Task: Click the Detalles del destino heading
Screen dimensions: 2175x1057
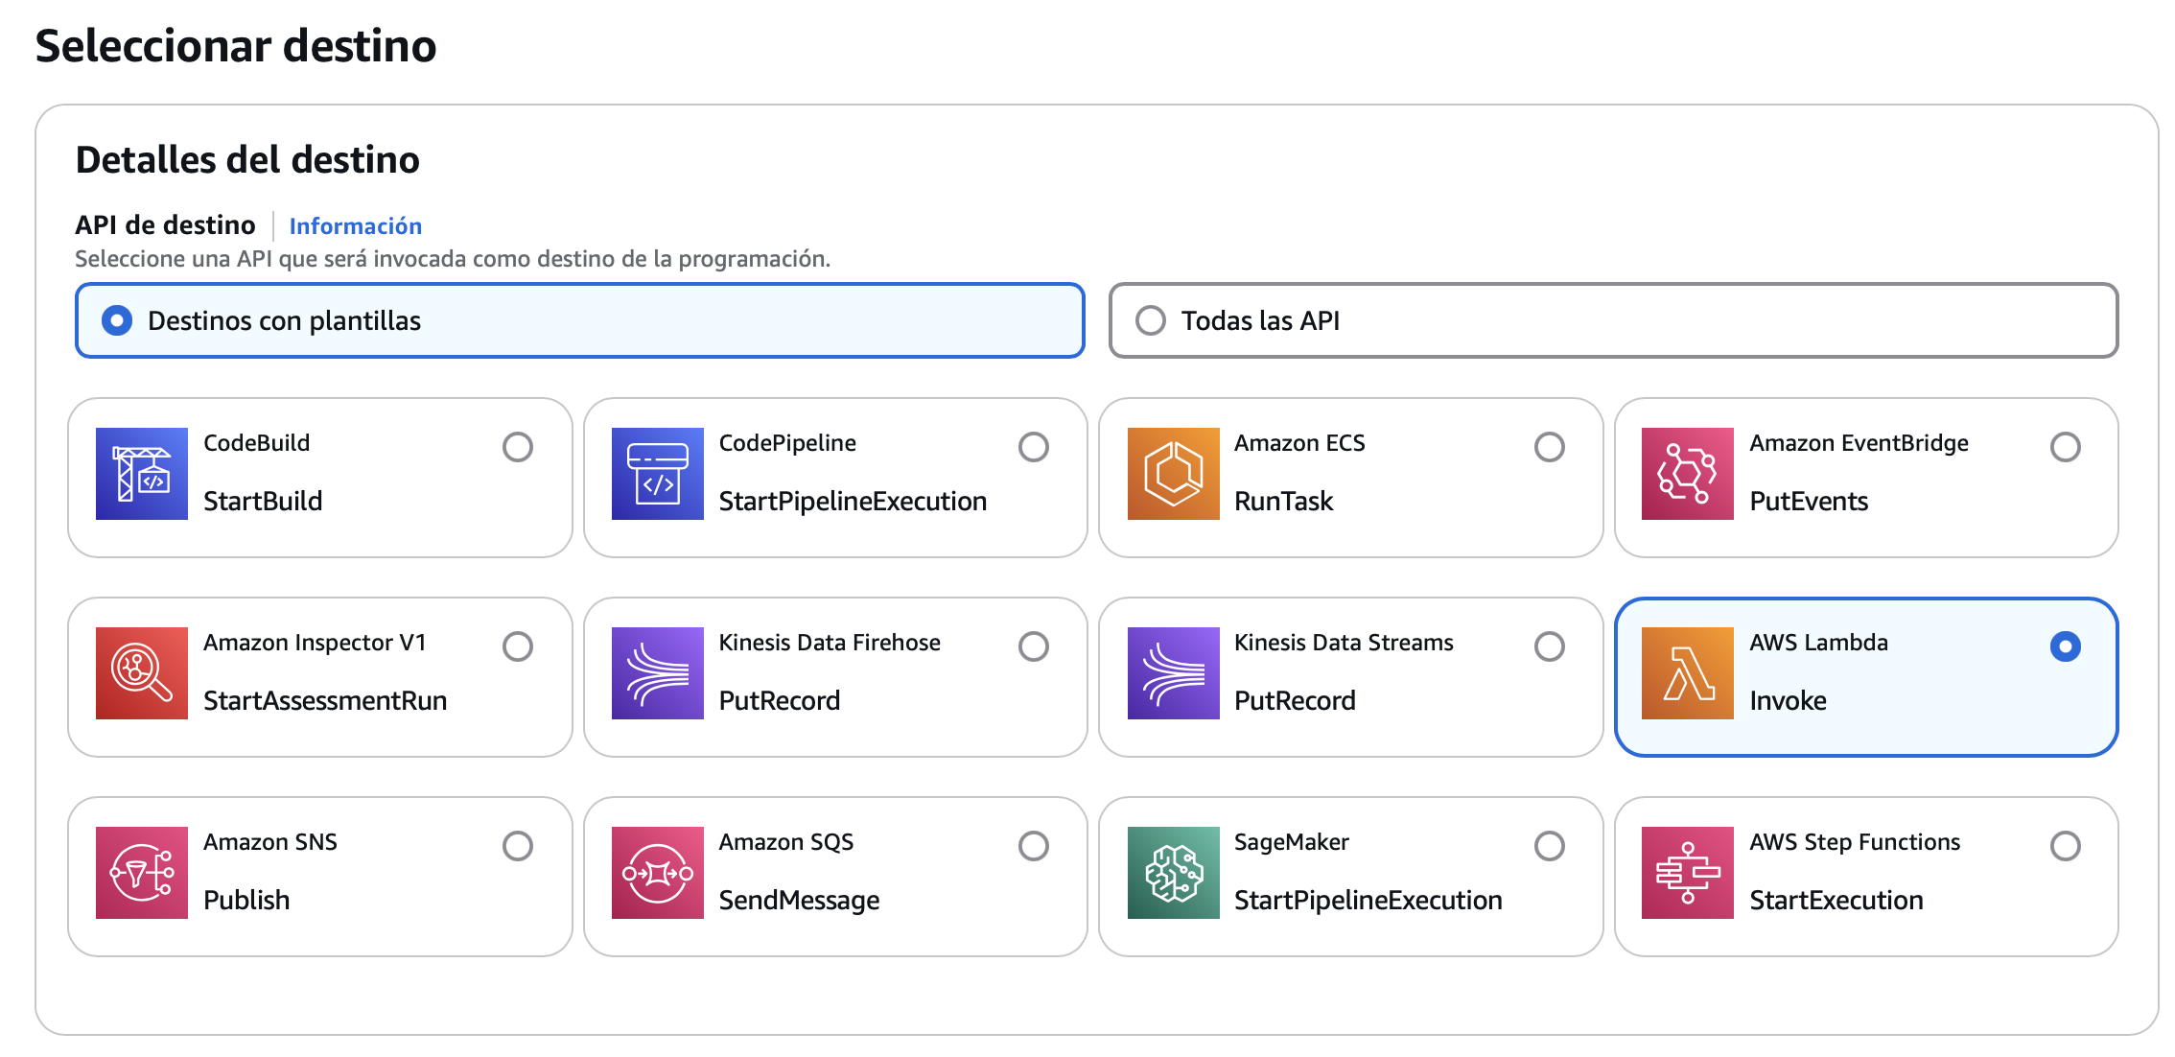Action: coord(247,159)
